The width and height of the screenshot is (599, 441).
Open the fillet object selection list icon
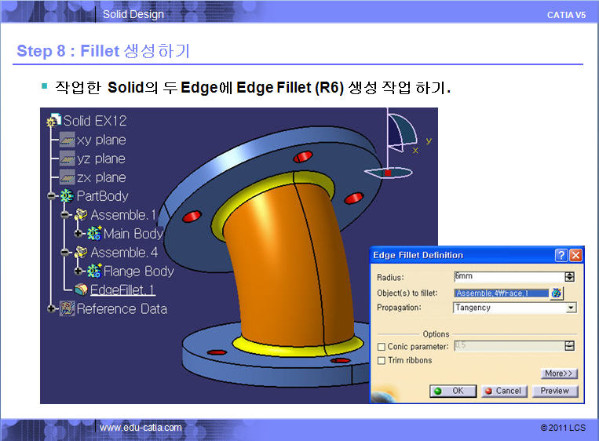pyautogui.click(x=557, y=293)
